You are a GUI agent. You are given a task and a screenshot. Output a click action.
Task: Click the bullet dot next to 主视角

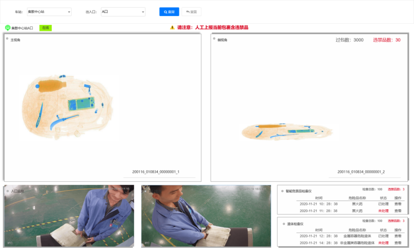[7, 39]
